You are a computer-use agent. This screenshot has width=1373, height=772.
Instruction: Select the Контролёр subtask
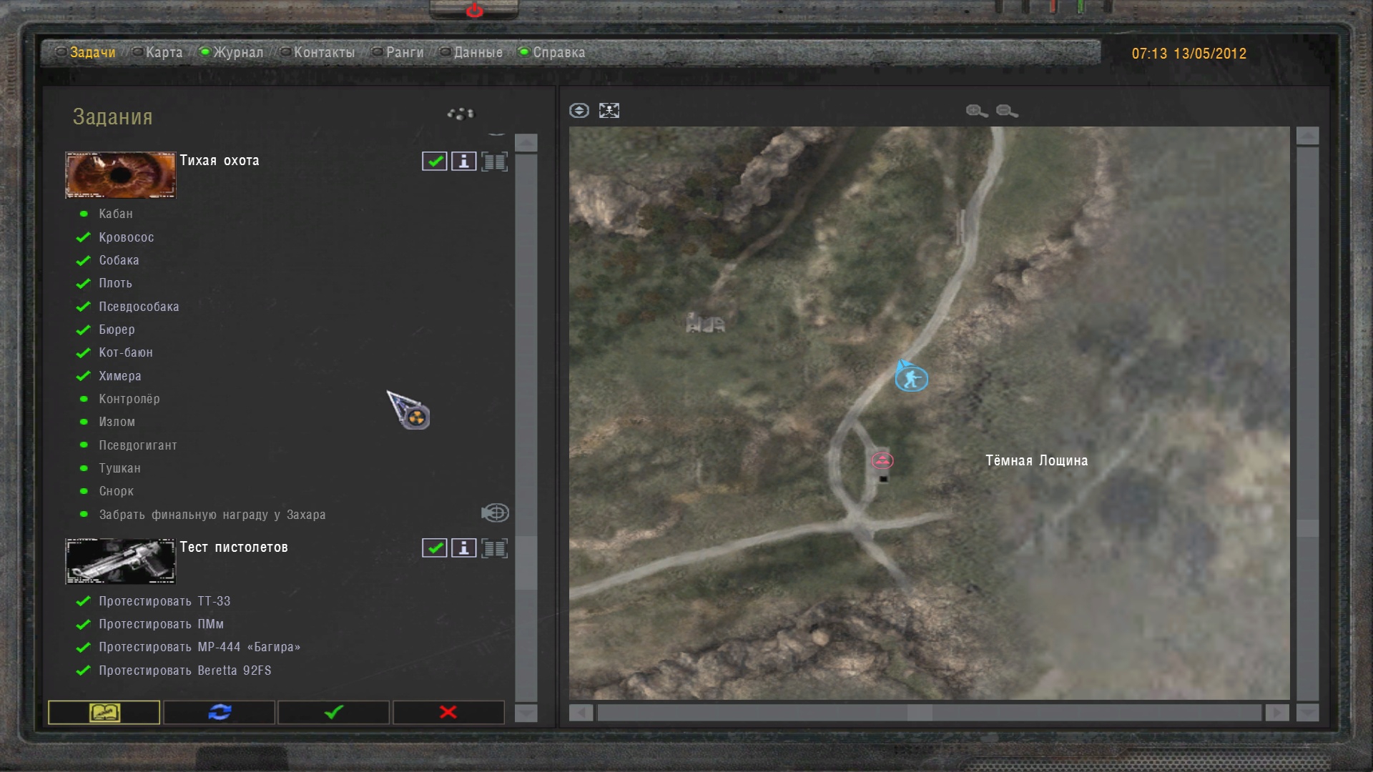coord(129,399)
